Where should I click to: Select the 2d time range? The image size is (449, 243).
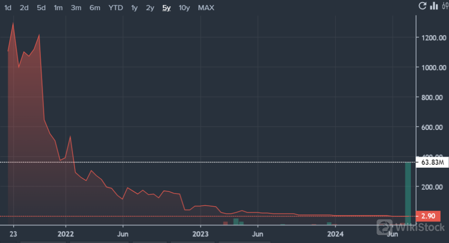(24, 8)
